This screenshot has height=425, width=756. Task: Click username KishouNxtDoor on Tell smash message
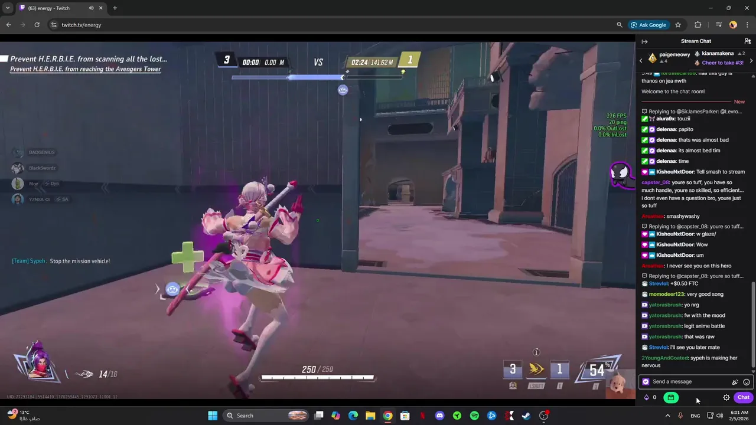pyautogui.click(x=675, y=172)
